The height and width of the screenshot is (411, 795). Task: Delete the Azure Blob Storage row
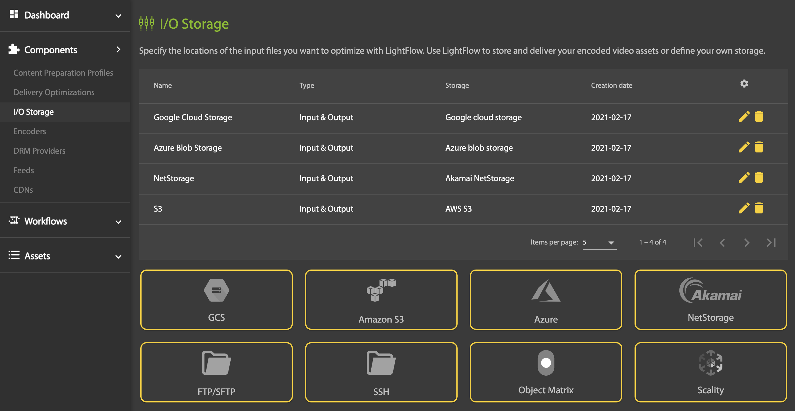[x=759, y=148]
